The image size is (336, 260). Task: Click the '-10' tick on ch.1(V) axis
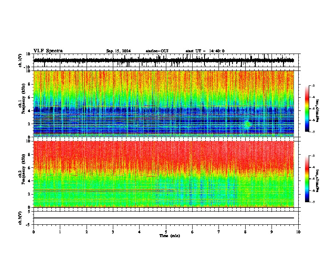click(x=28, y=67)
